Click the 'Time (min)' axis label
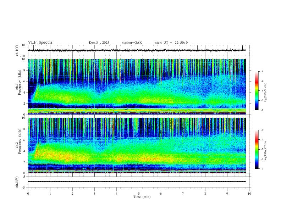Image resolution: width=281 pixels, height=217 pixels. (x=142, y=197)
